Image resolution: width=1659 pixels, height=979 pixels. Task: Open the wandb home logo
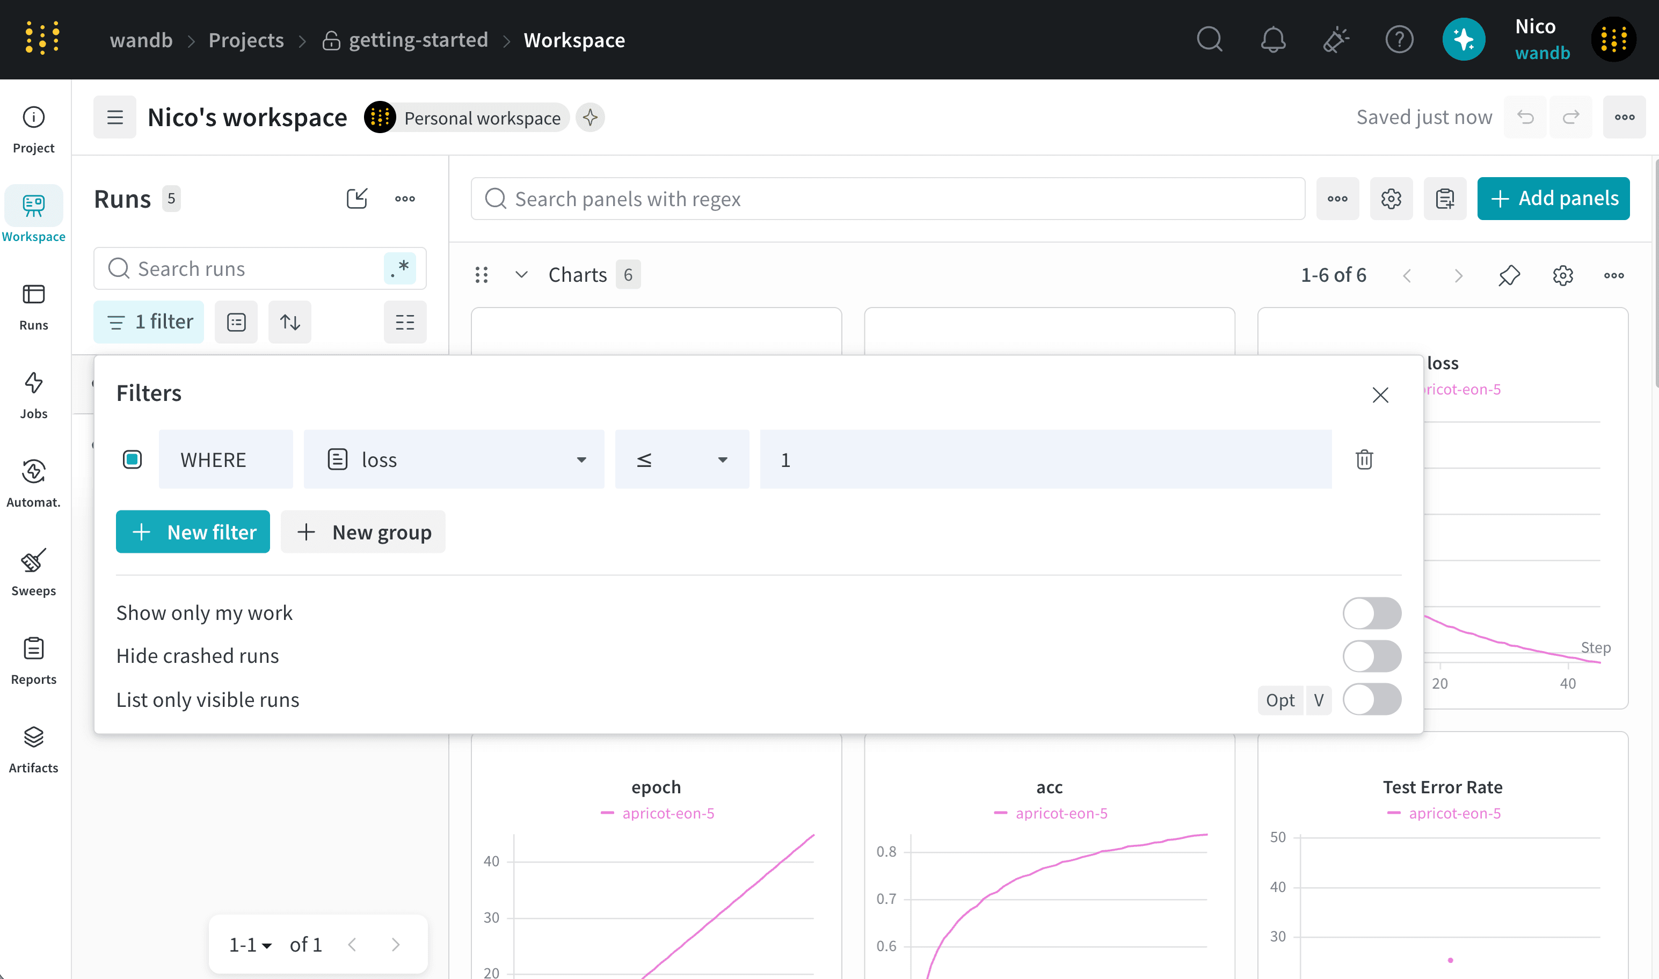(x=42, y=38)
